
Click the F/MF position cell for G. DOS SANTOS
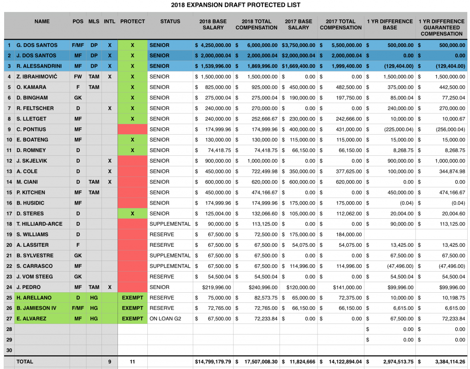point(78,45)
